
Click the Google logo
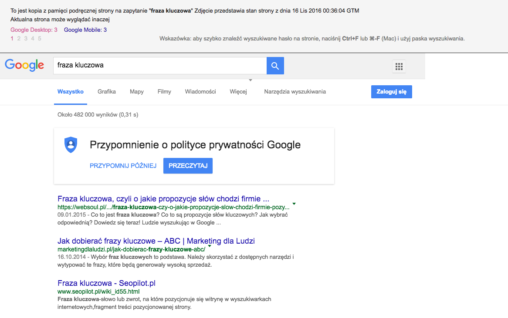[x=24, y=65]
